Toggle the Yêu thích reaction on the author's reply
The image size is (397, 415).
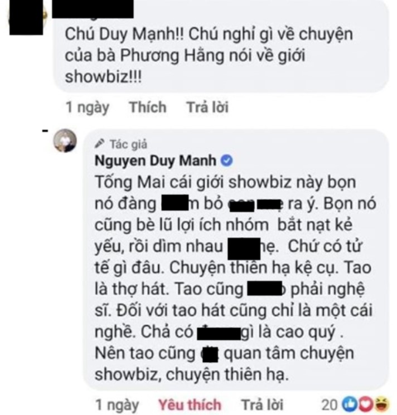pos(190,405)
